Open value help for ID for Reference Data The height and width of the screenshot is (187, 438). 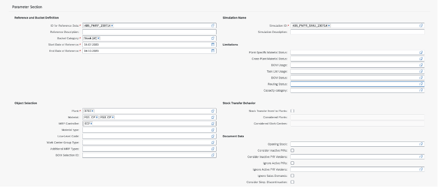(213, 25)
